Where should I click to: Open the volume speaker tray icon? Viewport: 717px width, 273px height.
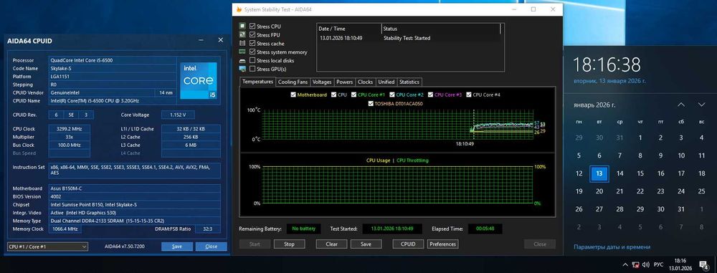pyautogui.click(x=646, y=264)
